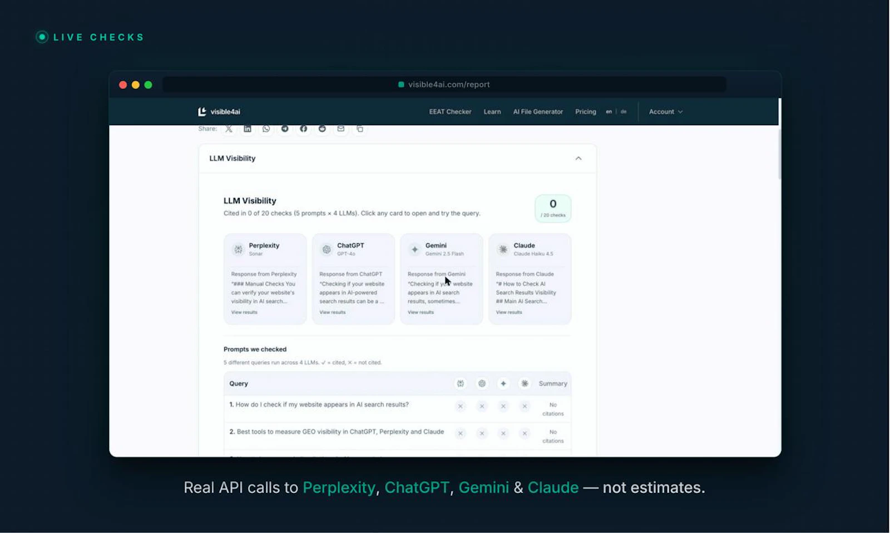Click the 'Query' column header
The height and width of the screenshot is (533, 890).
239,383
